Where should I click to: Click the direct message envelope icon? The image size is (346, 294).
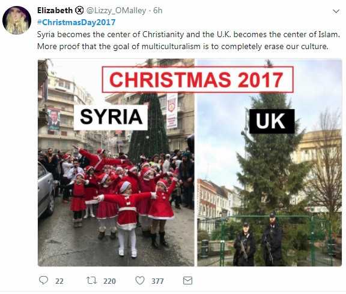tap(187, 281)
